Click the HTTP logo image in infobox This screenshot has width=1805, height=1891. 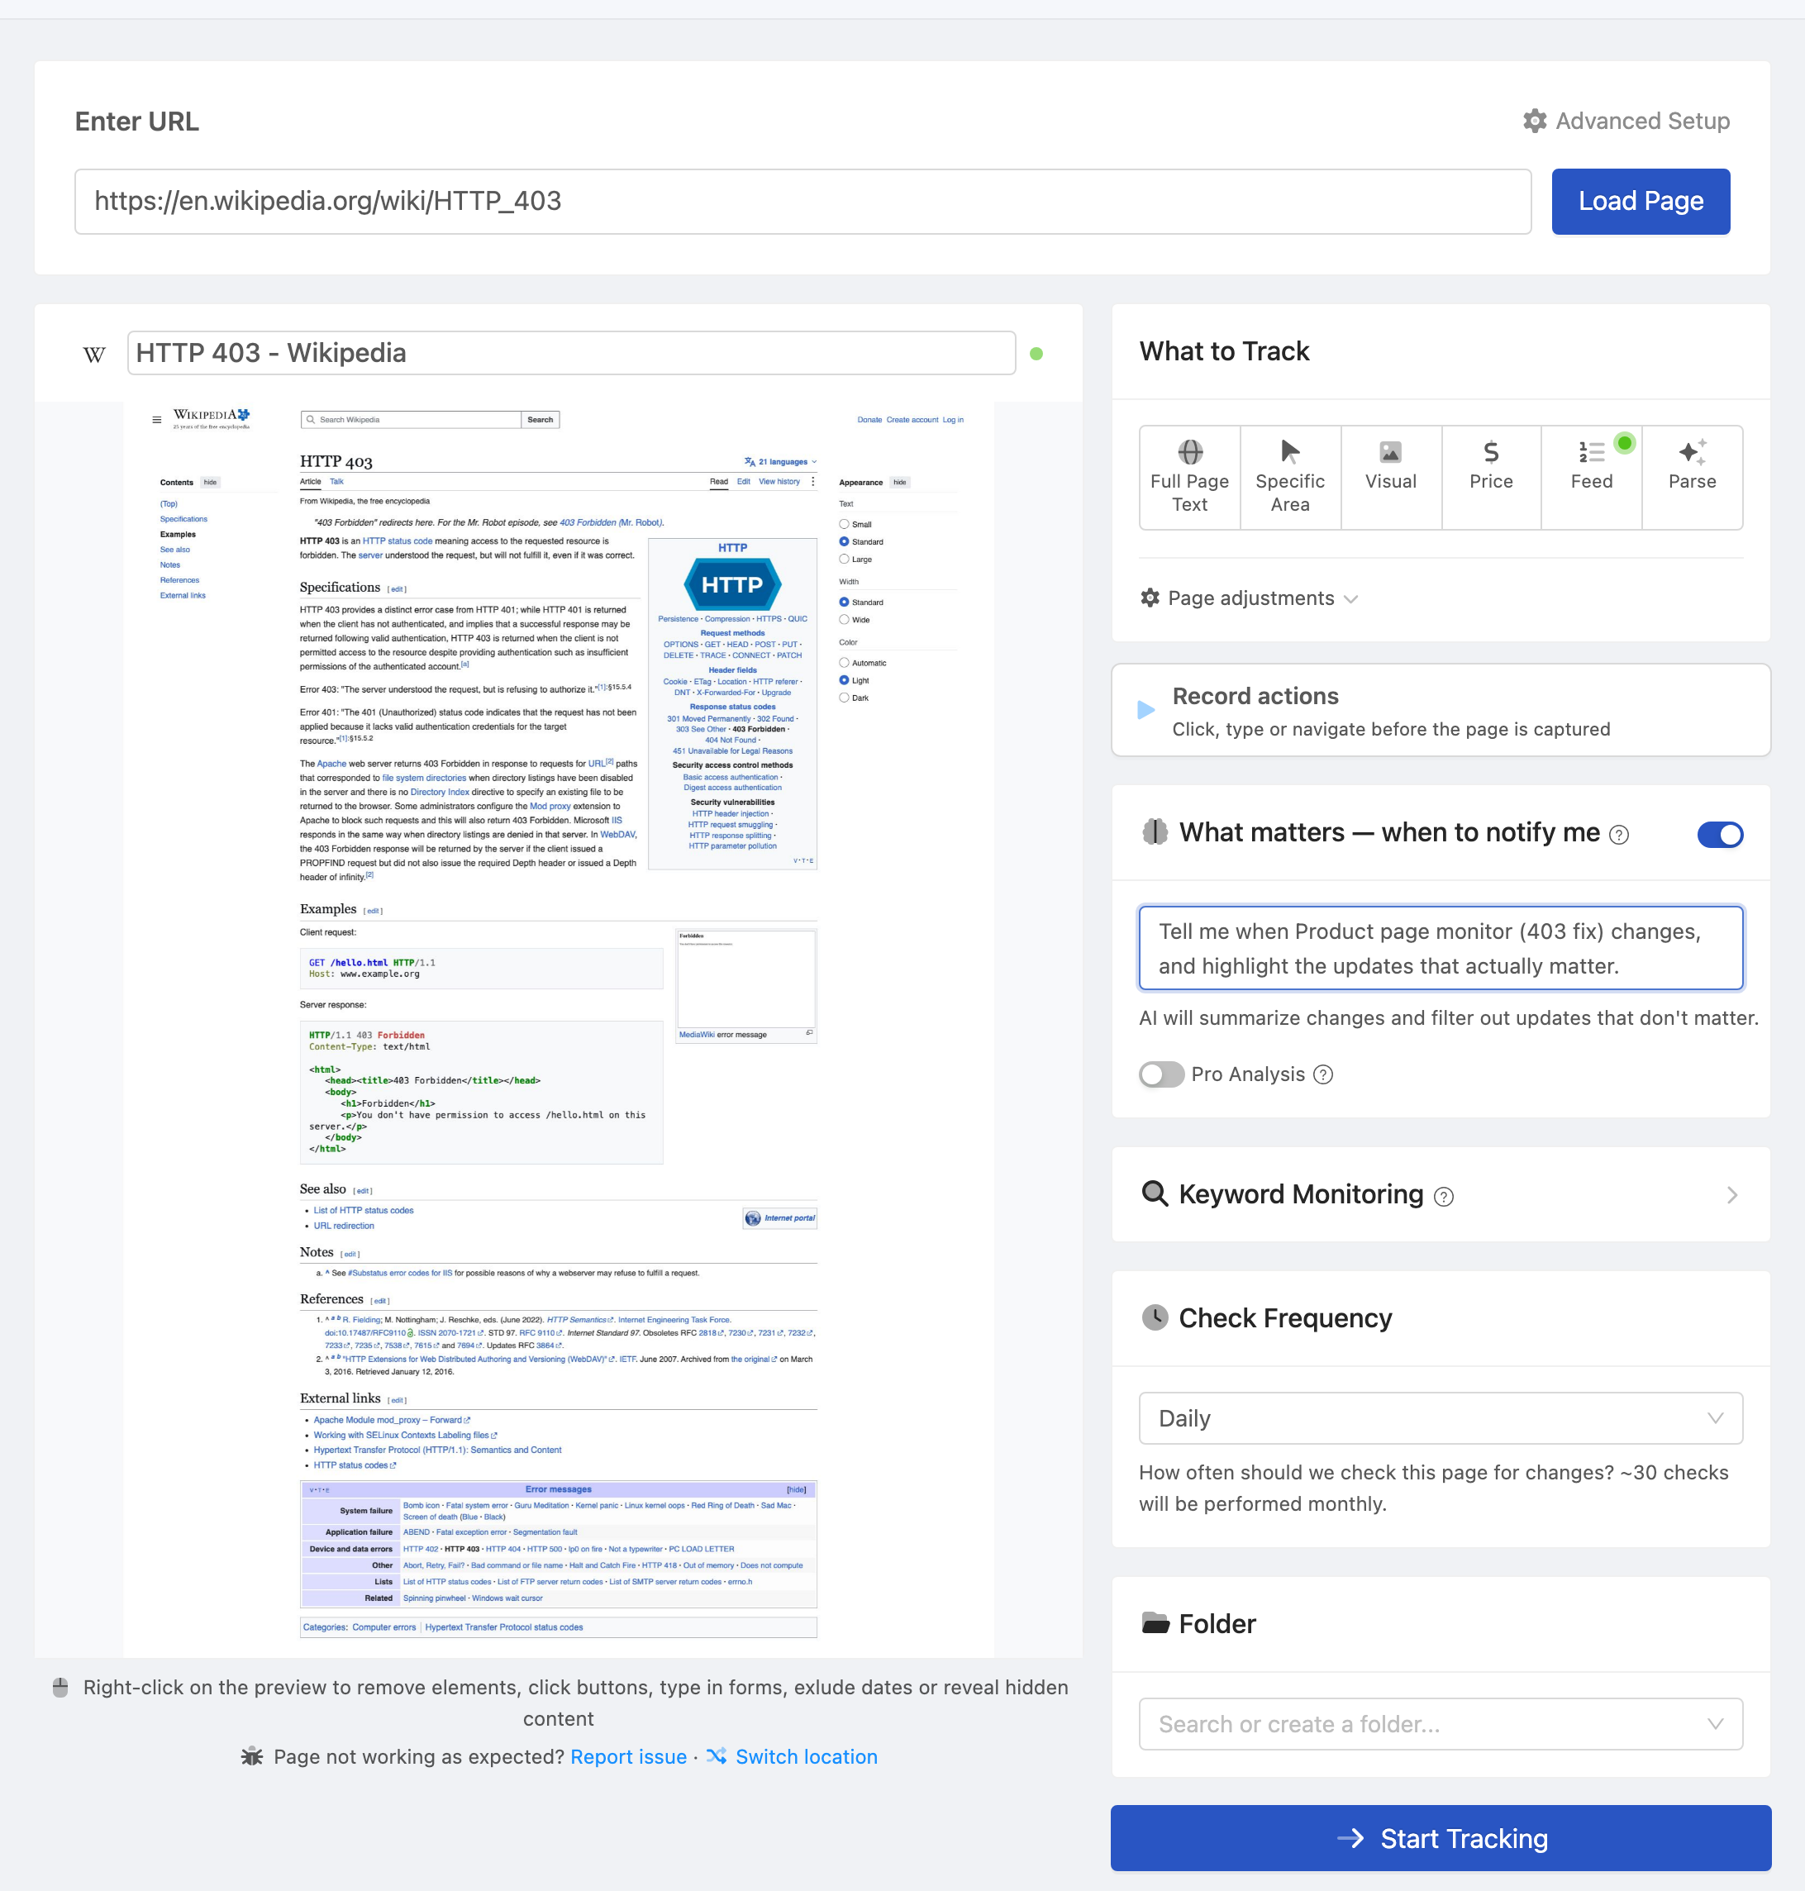732,584
